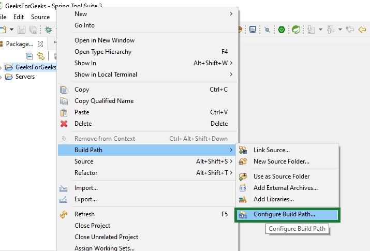The width and height of the screenshot is (370, 251).
Task: Click the Copy menu entry
Action: [148, 90]
